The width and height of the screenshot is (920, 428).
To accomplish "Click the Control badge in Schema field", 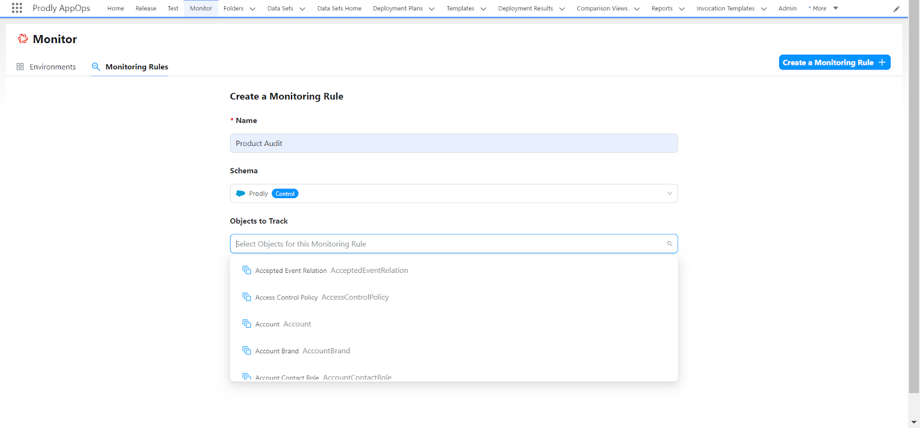I will (x=285, y=194).
